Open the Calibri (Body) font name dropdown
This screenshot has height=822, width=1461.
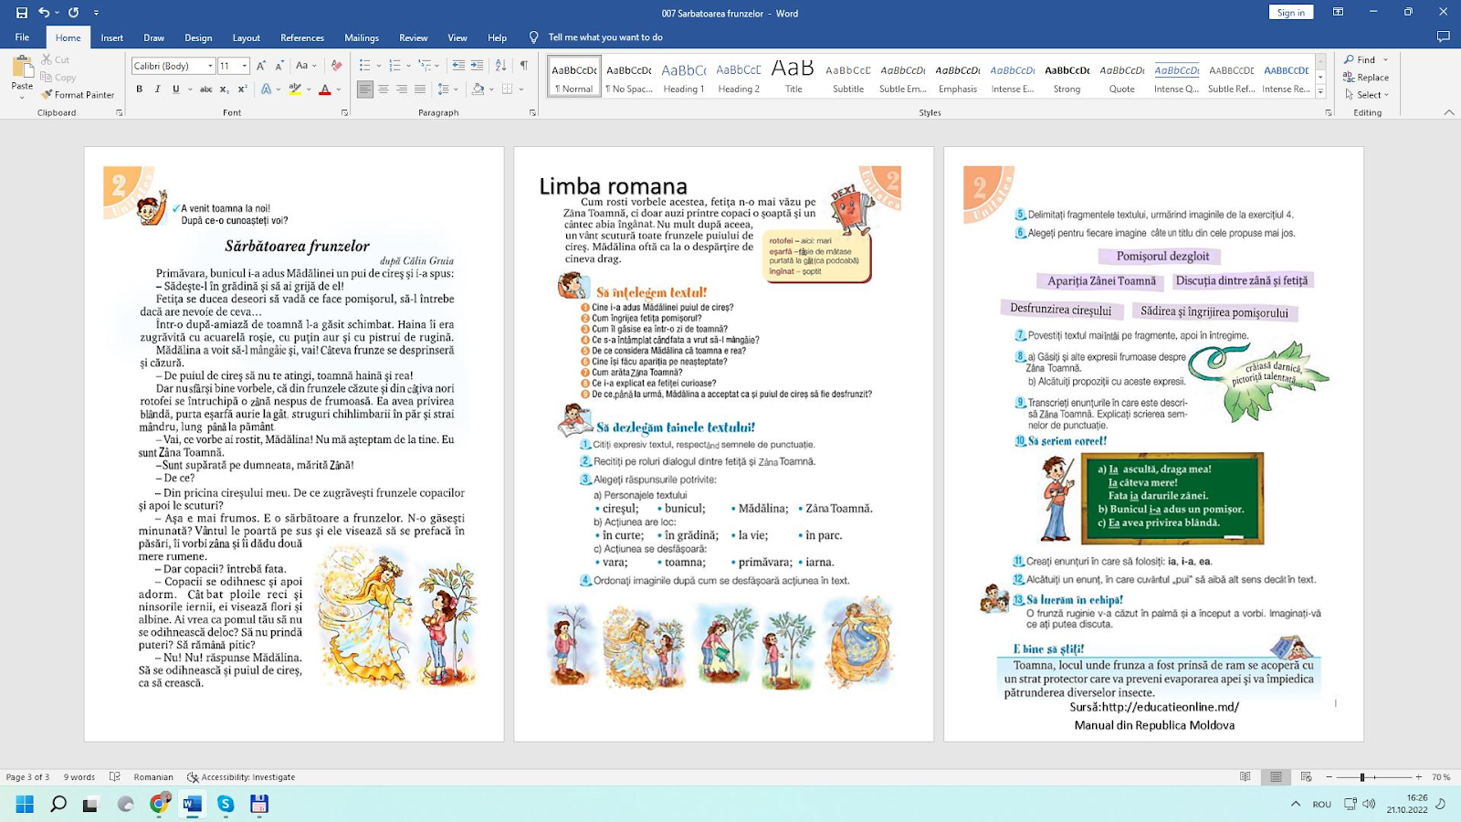coord(210,66)
